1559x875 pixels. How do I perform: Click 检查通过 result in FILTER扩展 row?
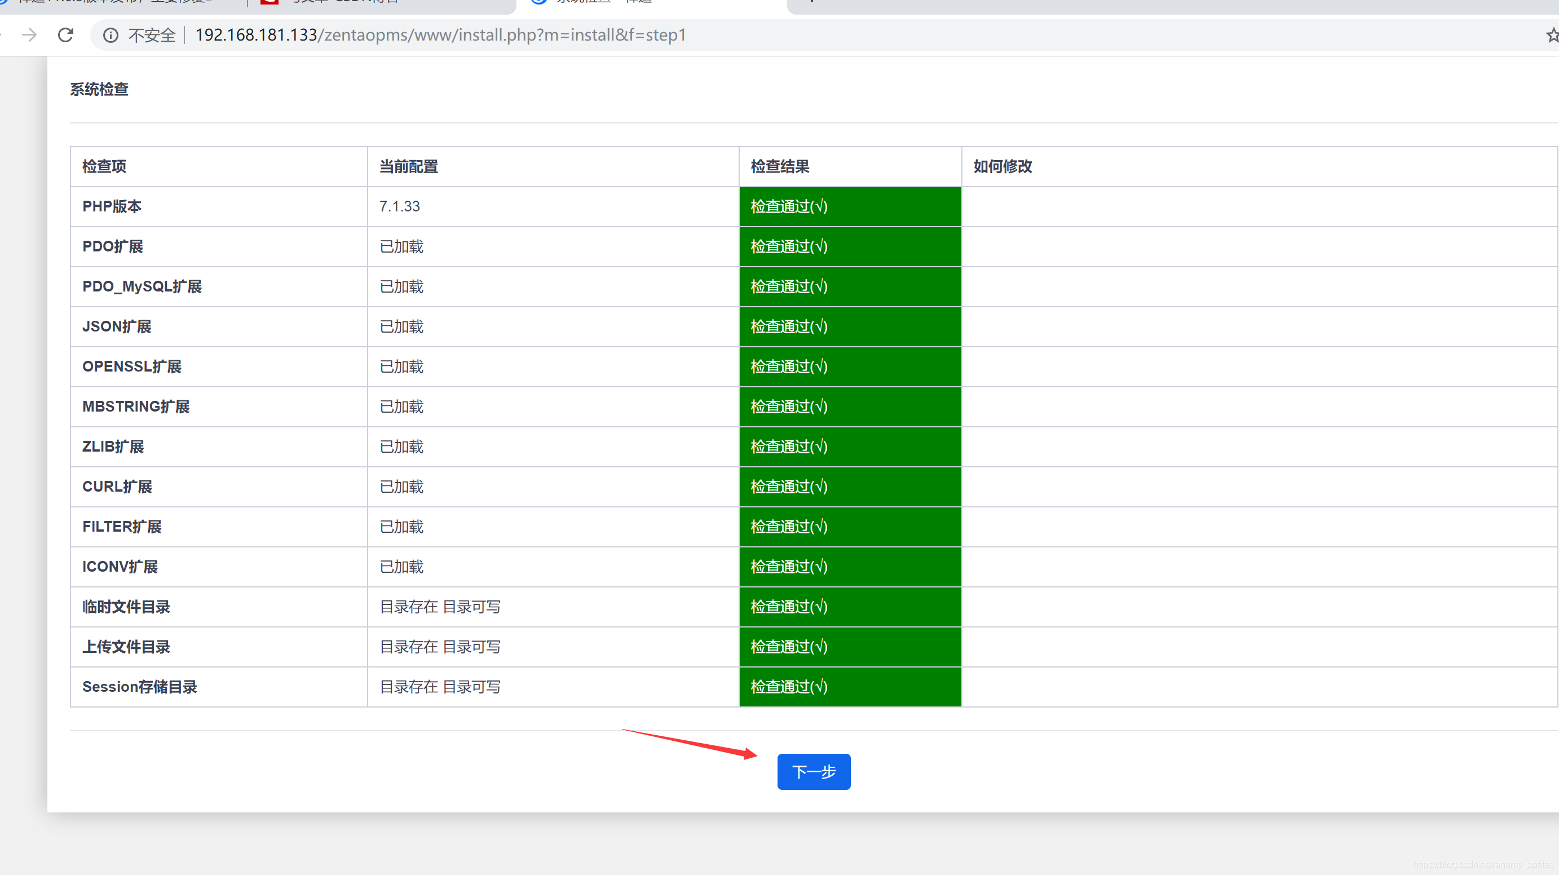point(789,527)
